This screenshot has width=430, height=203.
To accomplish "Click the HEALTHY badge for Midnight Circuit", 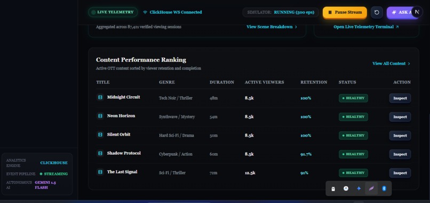I will click(353, 98).
